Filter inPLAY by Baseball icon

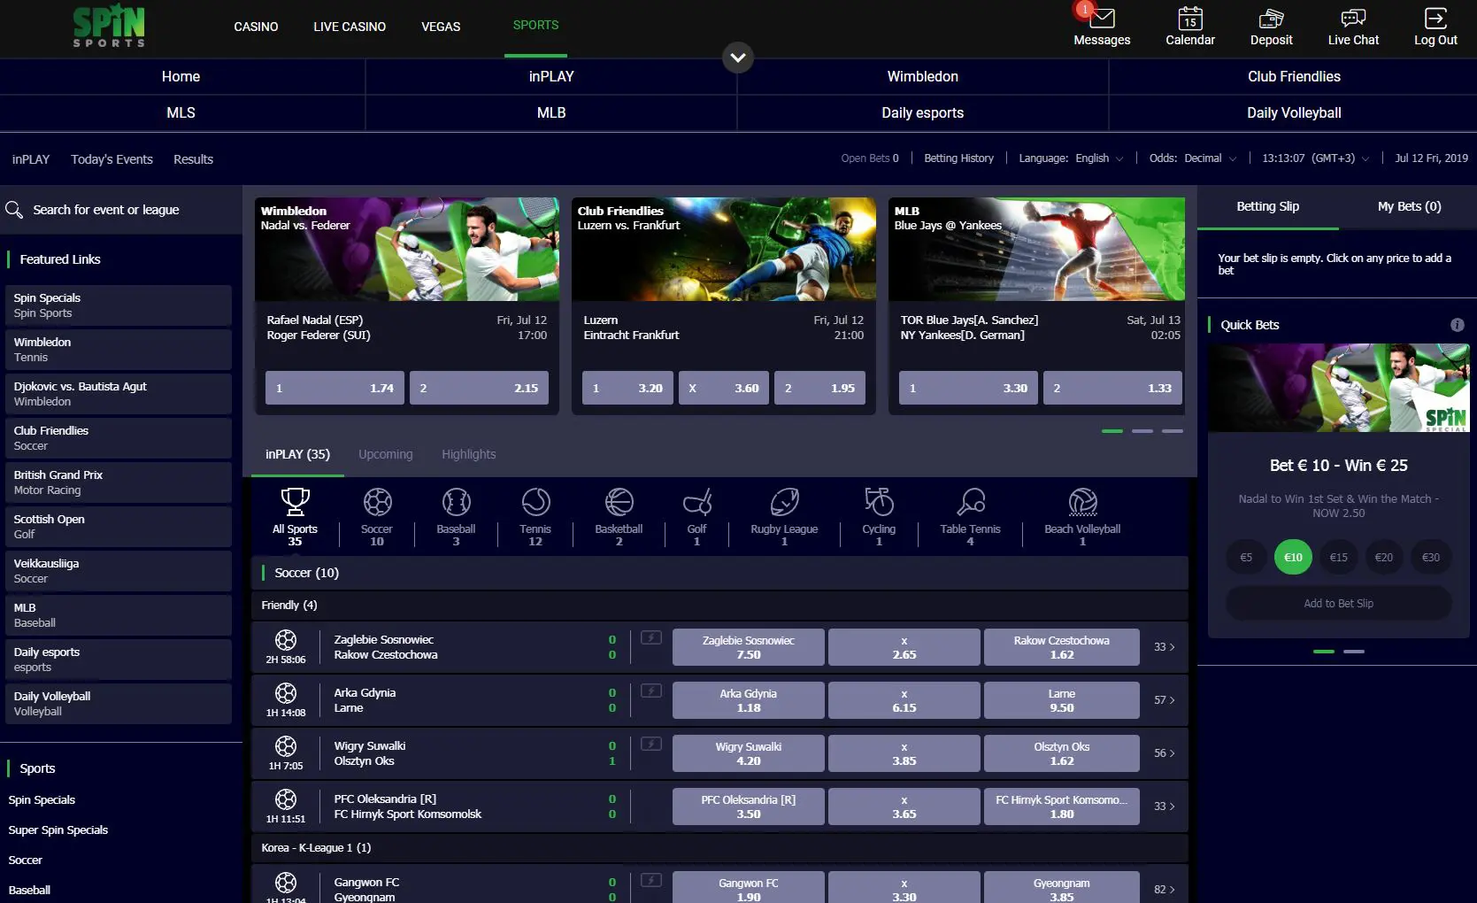point(456,502)
